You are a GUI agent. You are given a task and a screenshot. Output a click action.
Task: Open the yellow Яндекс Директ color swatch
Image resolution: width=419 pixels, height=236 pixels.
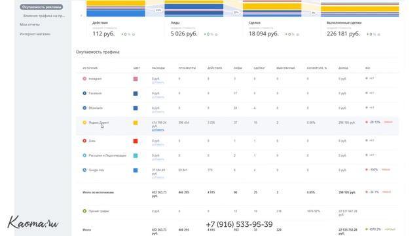[136, 123]
